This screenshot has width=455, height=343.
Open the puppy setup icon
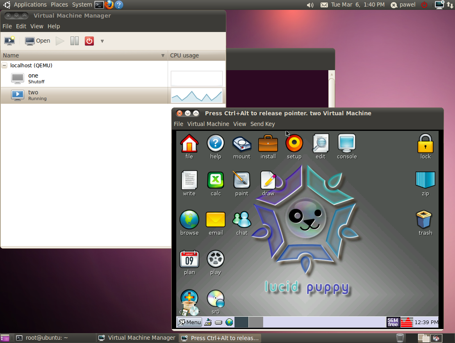point(294,146)
